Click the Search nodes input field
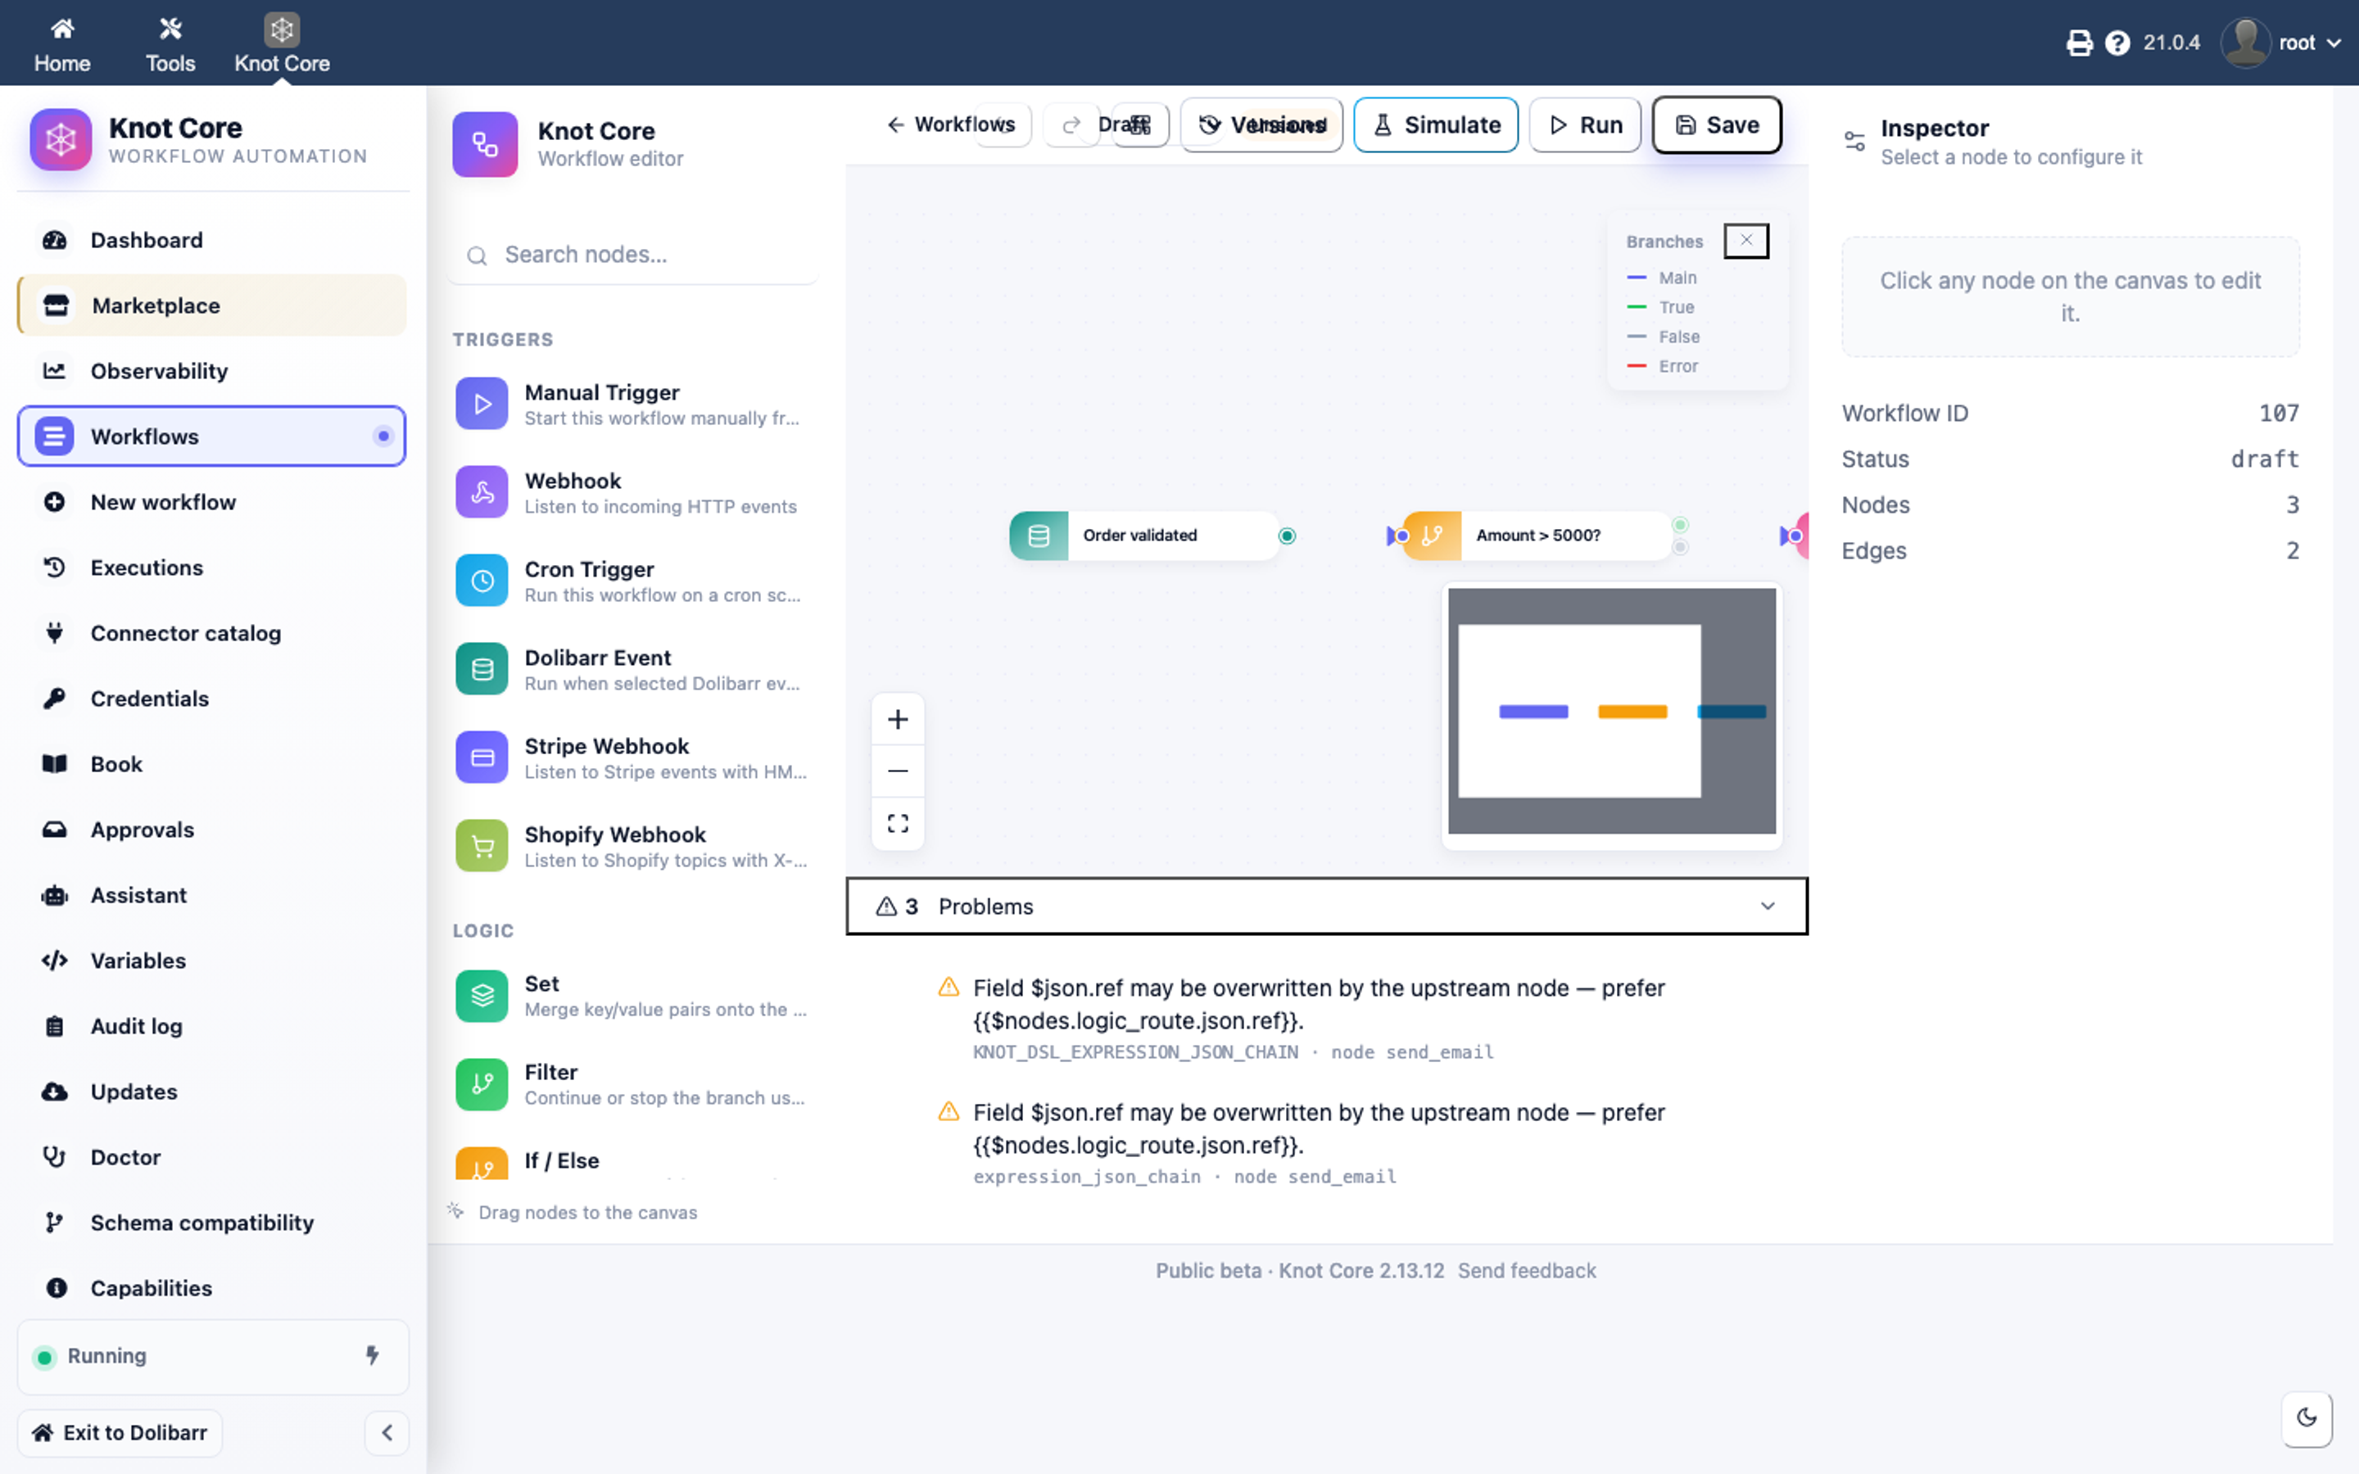The image size is (2359, 1474). point(632,255)
